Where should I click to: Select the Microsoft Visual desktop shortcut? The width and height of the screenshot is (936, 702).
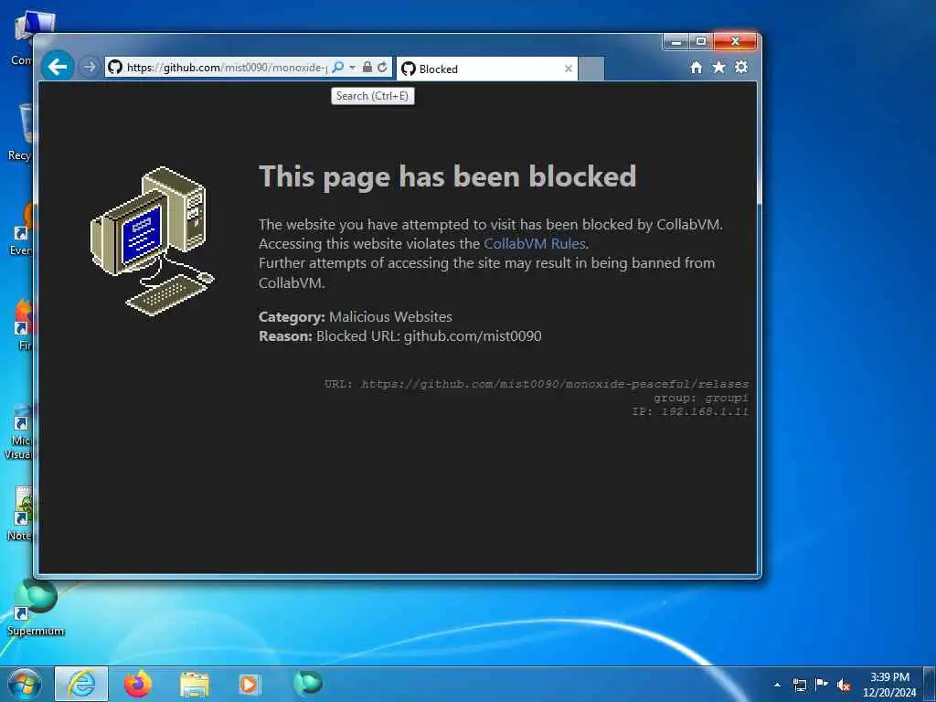(x=20, y=432)
